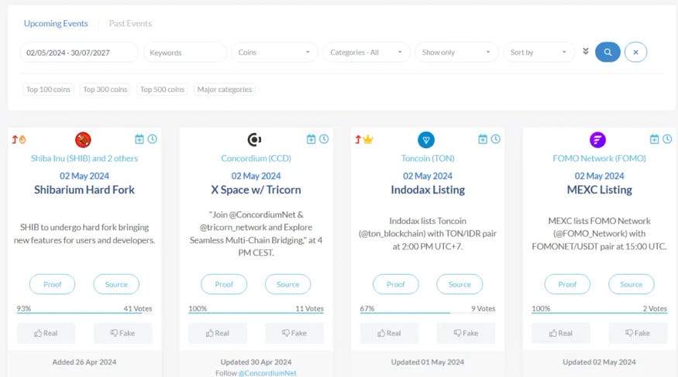678x377 pixels.
Task: Open Toncoin (TON) coin link
Action: (428, 159)
